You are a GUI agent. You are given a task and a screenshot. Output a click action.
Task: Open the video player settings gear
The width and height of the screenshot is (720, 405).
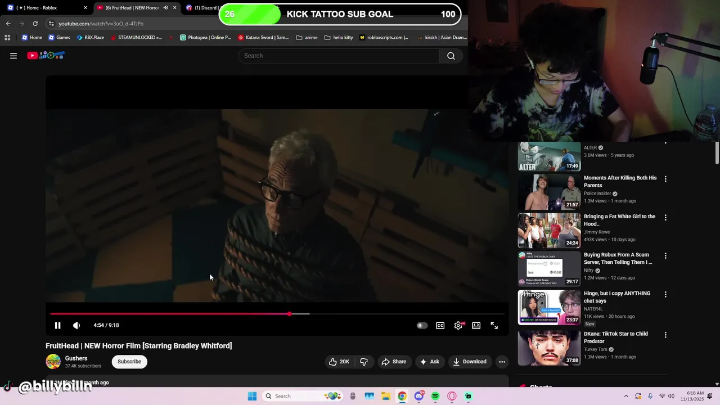tap(458, 325)
